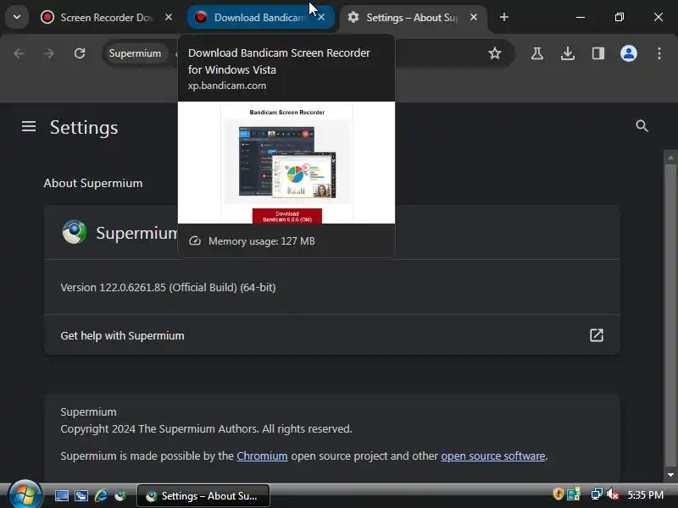678x508 pixels.
Task: Click the muted volume tray icon
Action: tap(613, 494)
